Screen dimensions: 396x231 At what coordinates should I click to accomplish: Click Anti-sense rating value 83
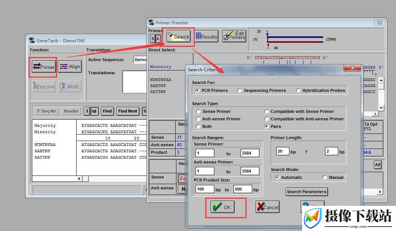[x=179, y=145]
